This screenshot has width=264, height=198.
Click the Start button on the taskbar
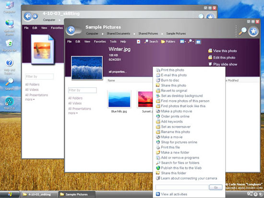click(10, 194)
